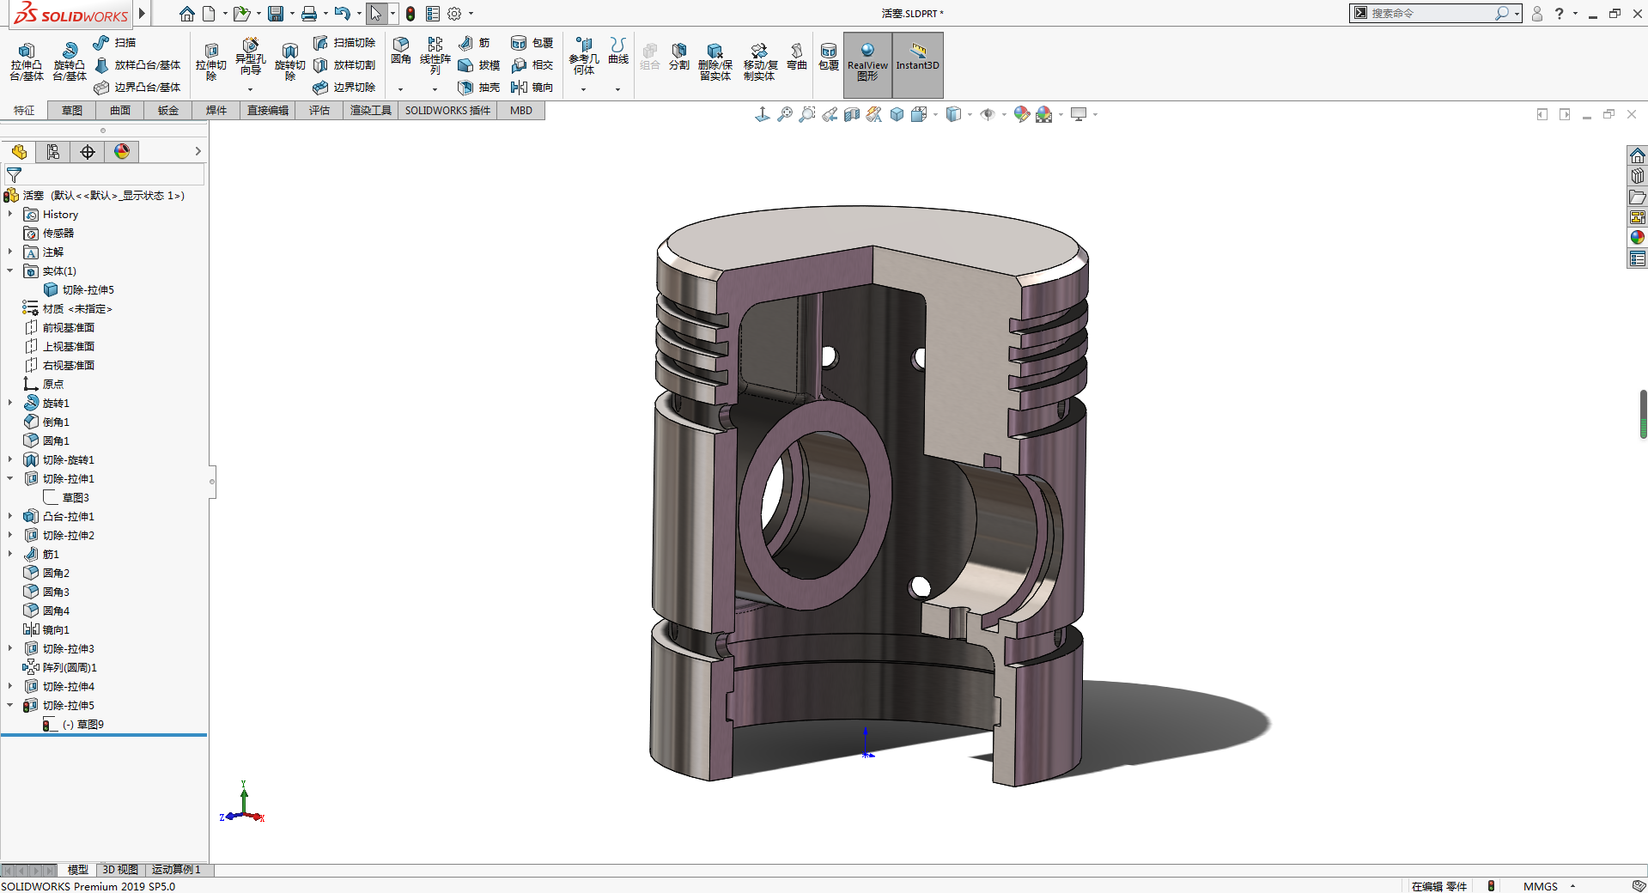Open Appearances color sphere in task pane

coord(1638,237)
